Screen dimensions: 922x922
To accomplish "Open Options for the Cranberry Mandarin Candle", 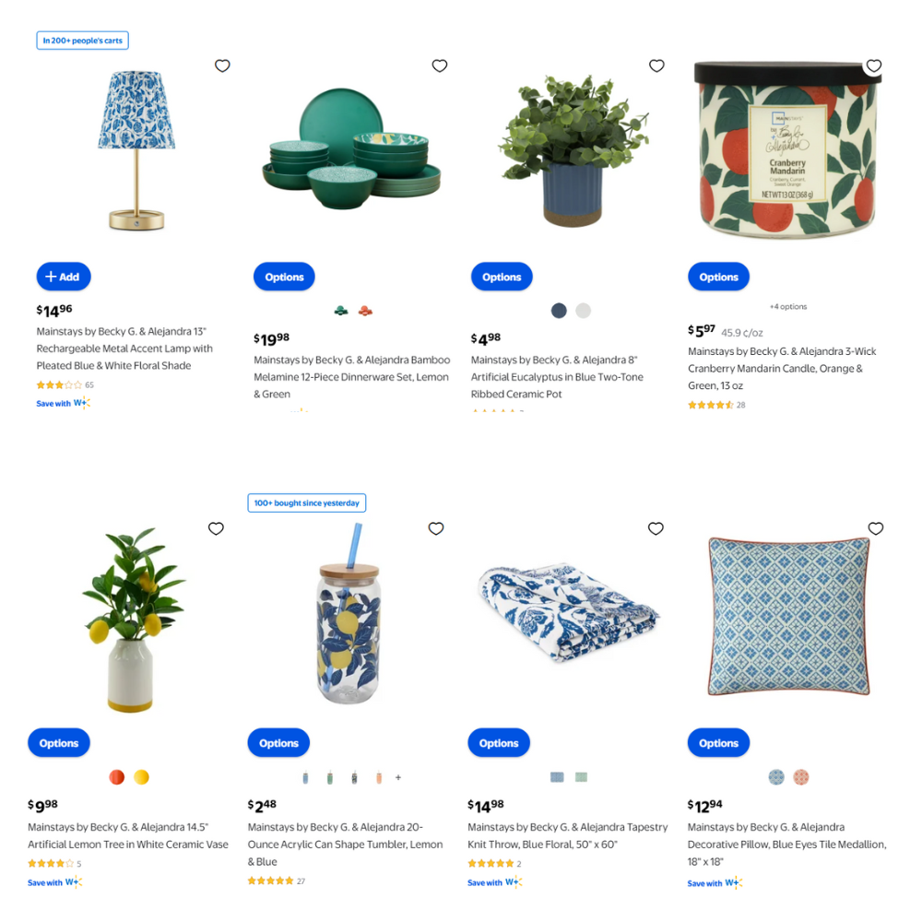I will click(718, 277).
